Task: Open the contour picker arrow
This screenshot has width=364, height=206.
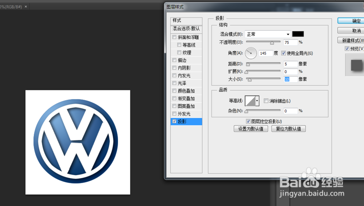Action: 257,101
